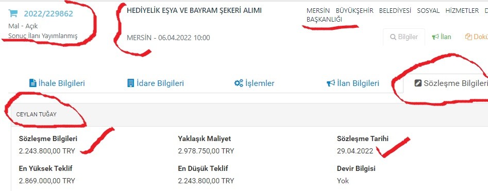Open the İşlemler tab
488x191 pixels.
[x=254, y=83]
